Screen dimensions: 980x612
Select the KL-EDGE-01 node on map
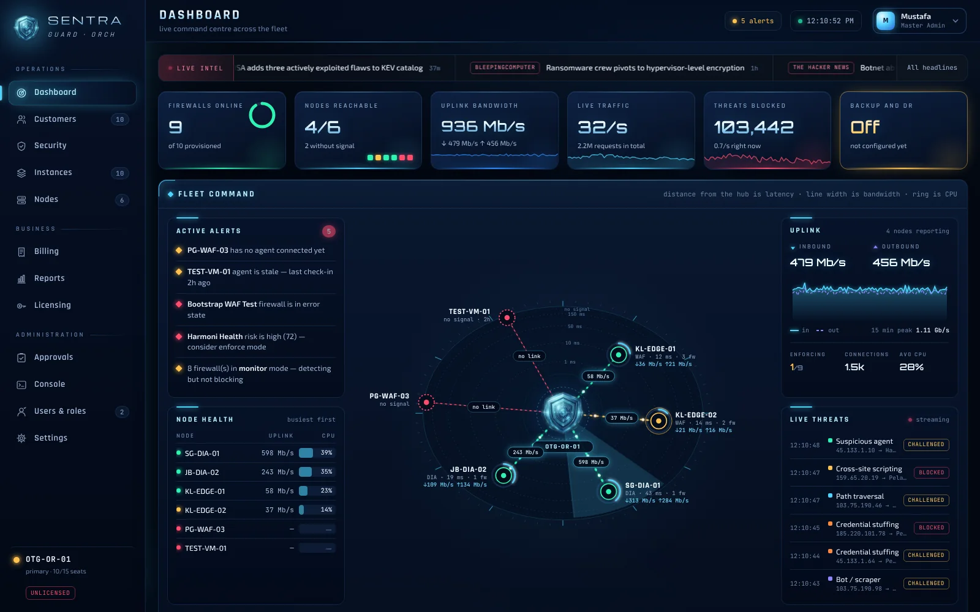click(x=619, y=354)
